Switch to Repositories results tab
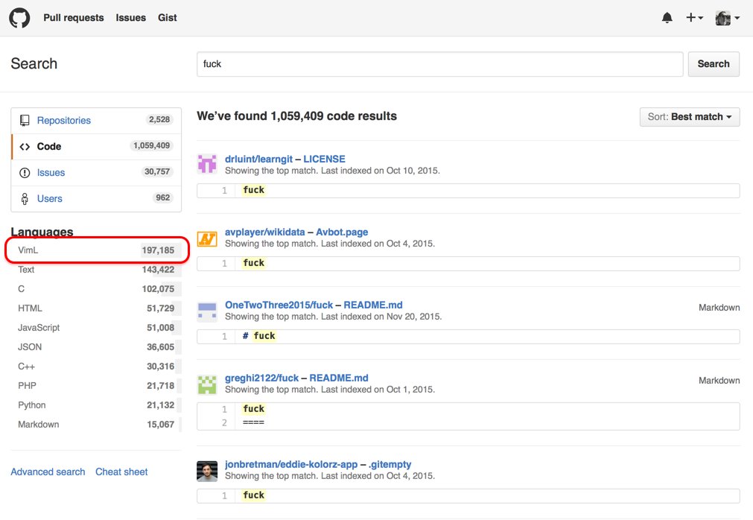The image size is (753, 520). [96, 121]
